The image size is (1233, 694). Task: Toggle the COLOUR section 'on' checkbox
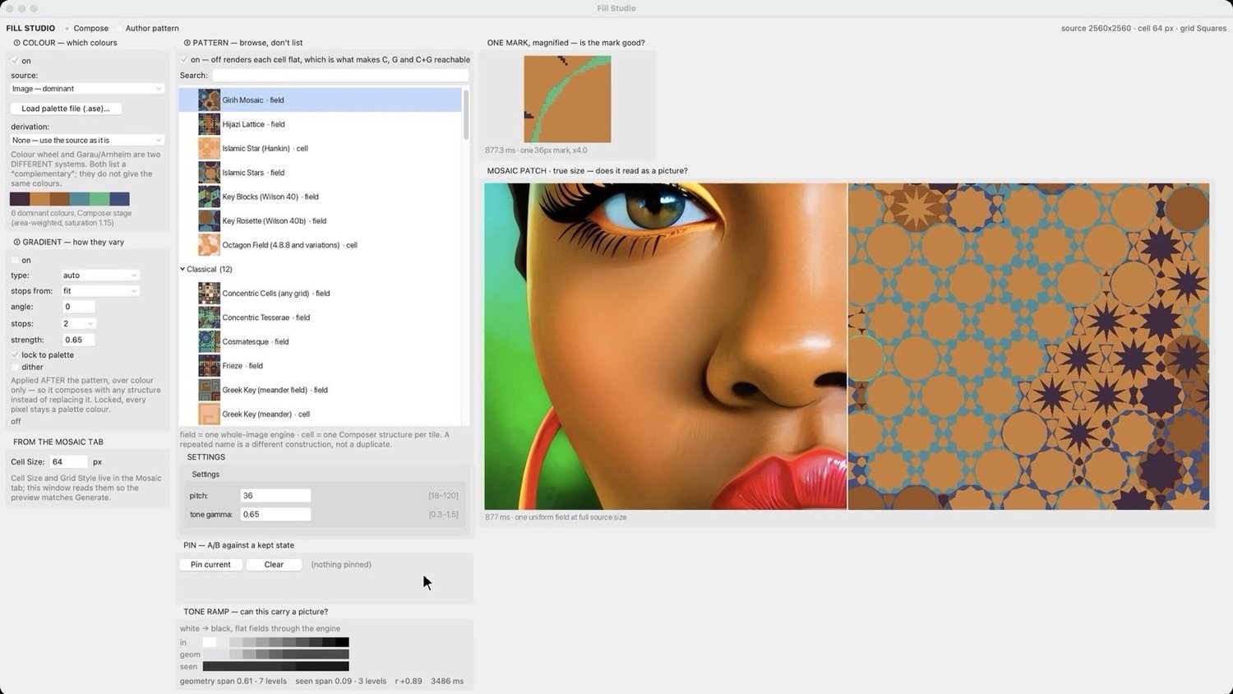click(15, 61)
